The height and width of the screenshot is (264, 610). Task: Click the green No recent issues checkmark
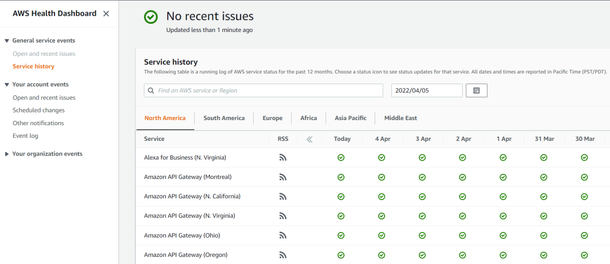coord(151,17)
